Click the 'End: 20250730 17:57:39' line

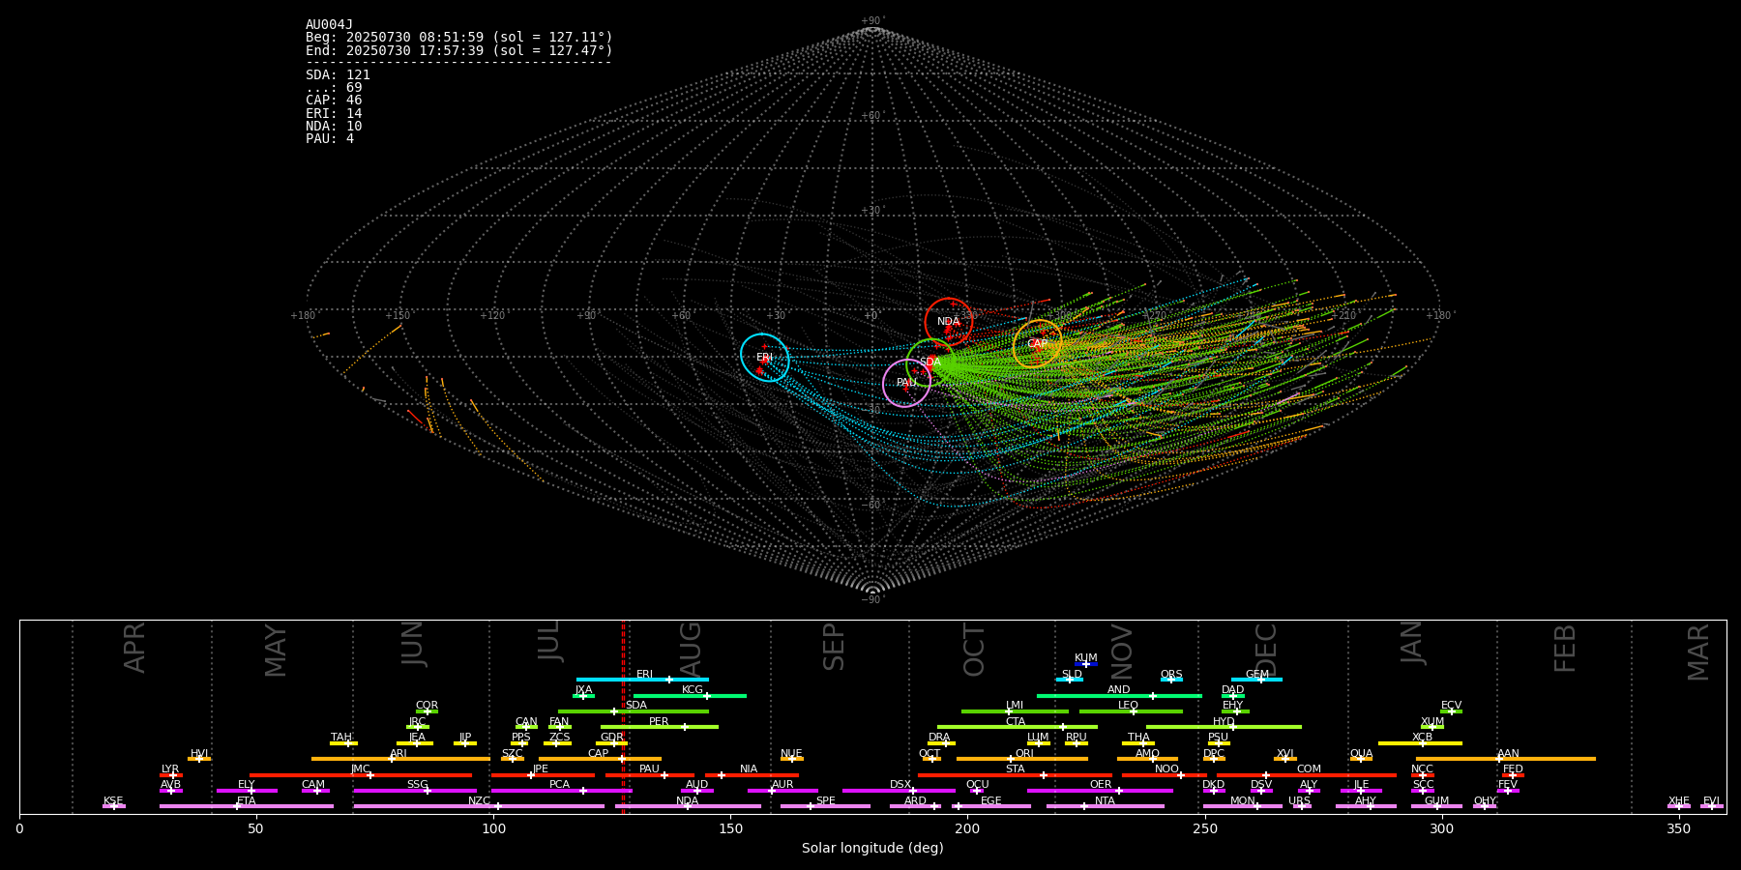point(459,50)
